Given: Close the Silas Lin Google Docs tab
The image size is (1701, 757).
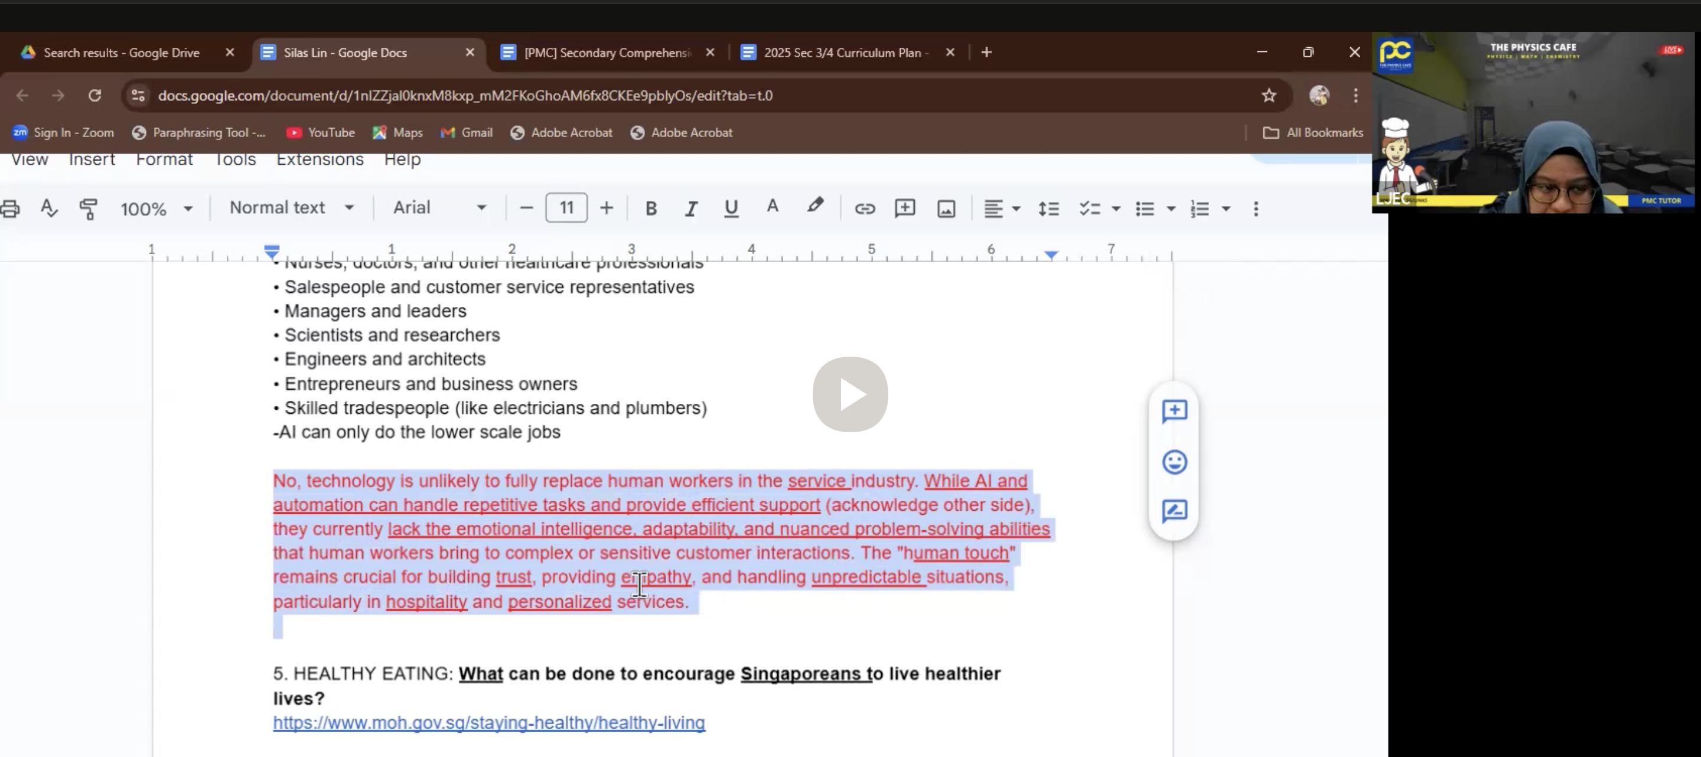Looking at the screenshot, I should [x=470, y=52].
